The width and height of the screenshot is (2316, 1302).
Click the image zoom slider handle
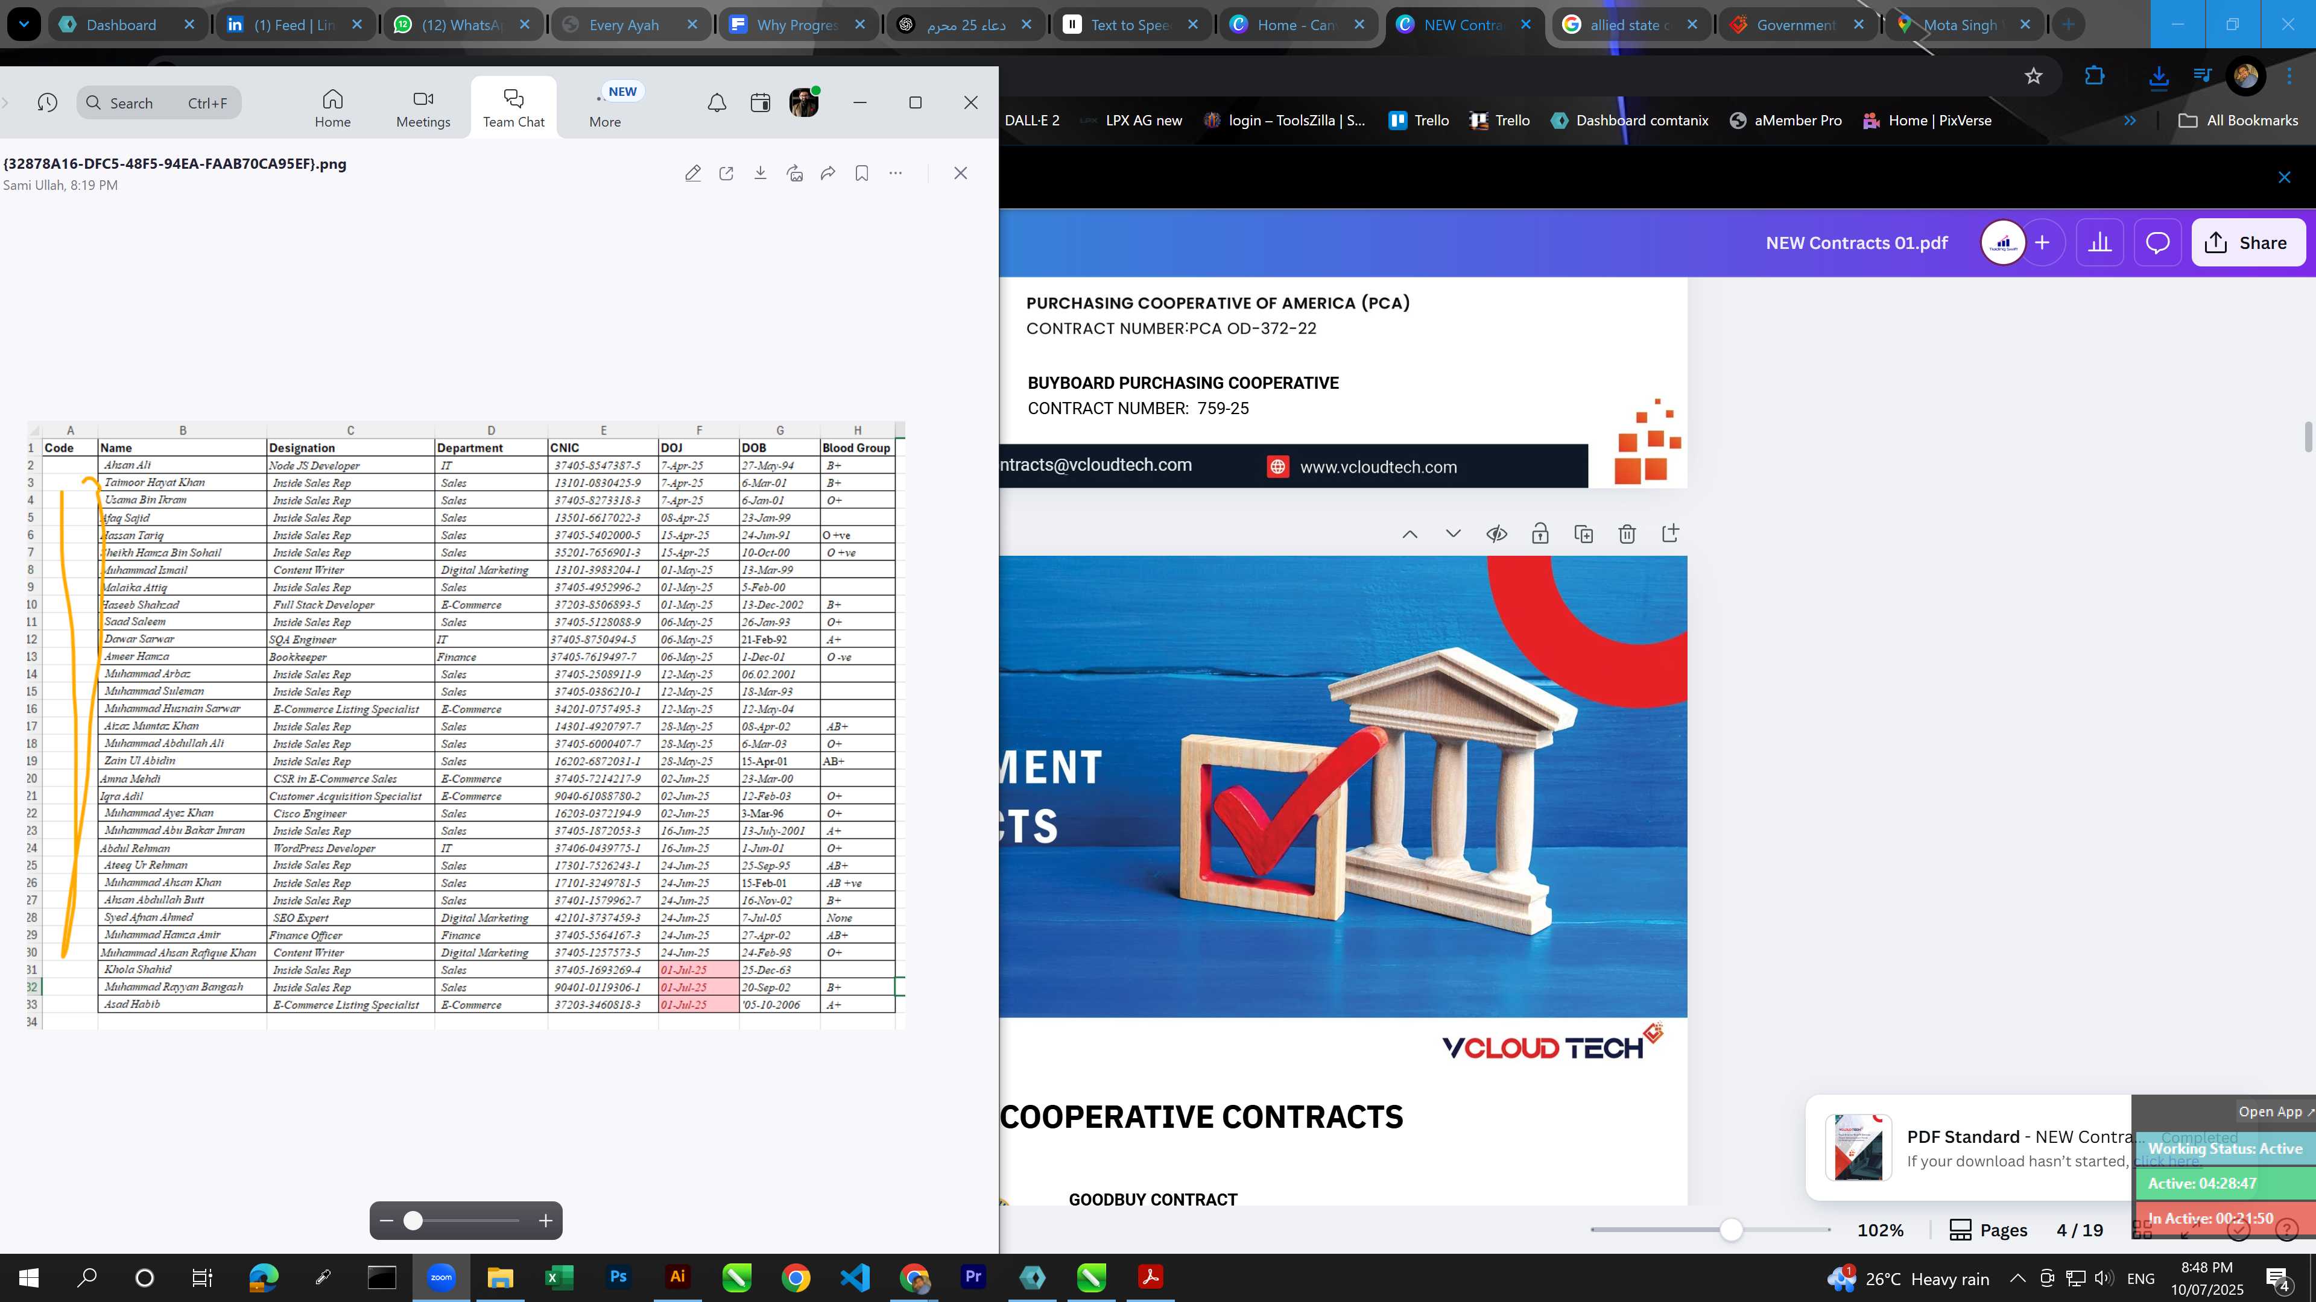click(413, 1220)
